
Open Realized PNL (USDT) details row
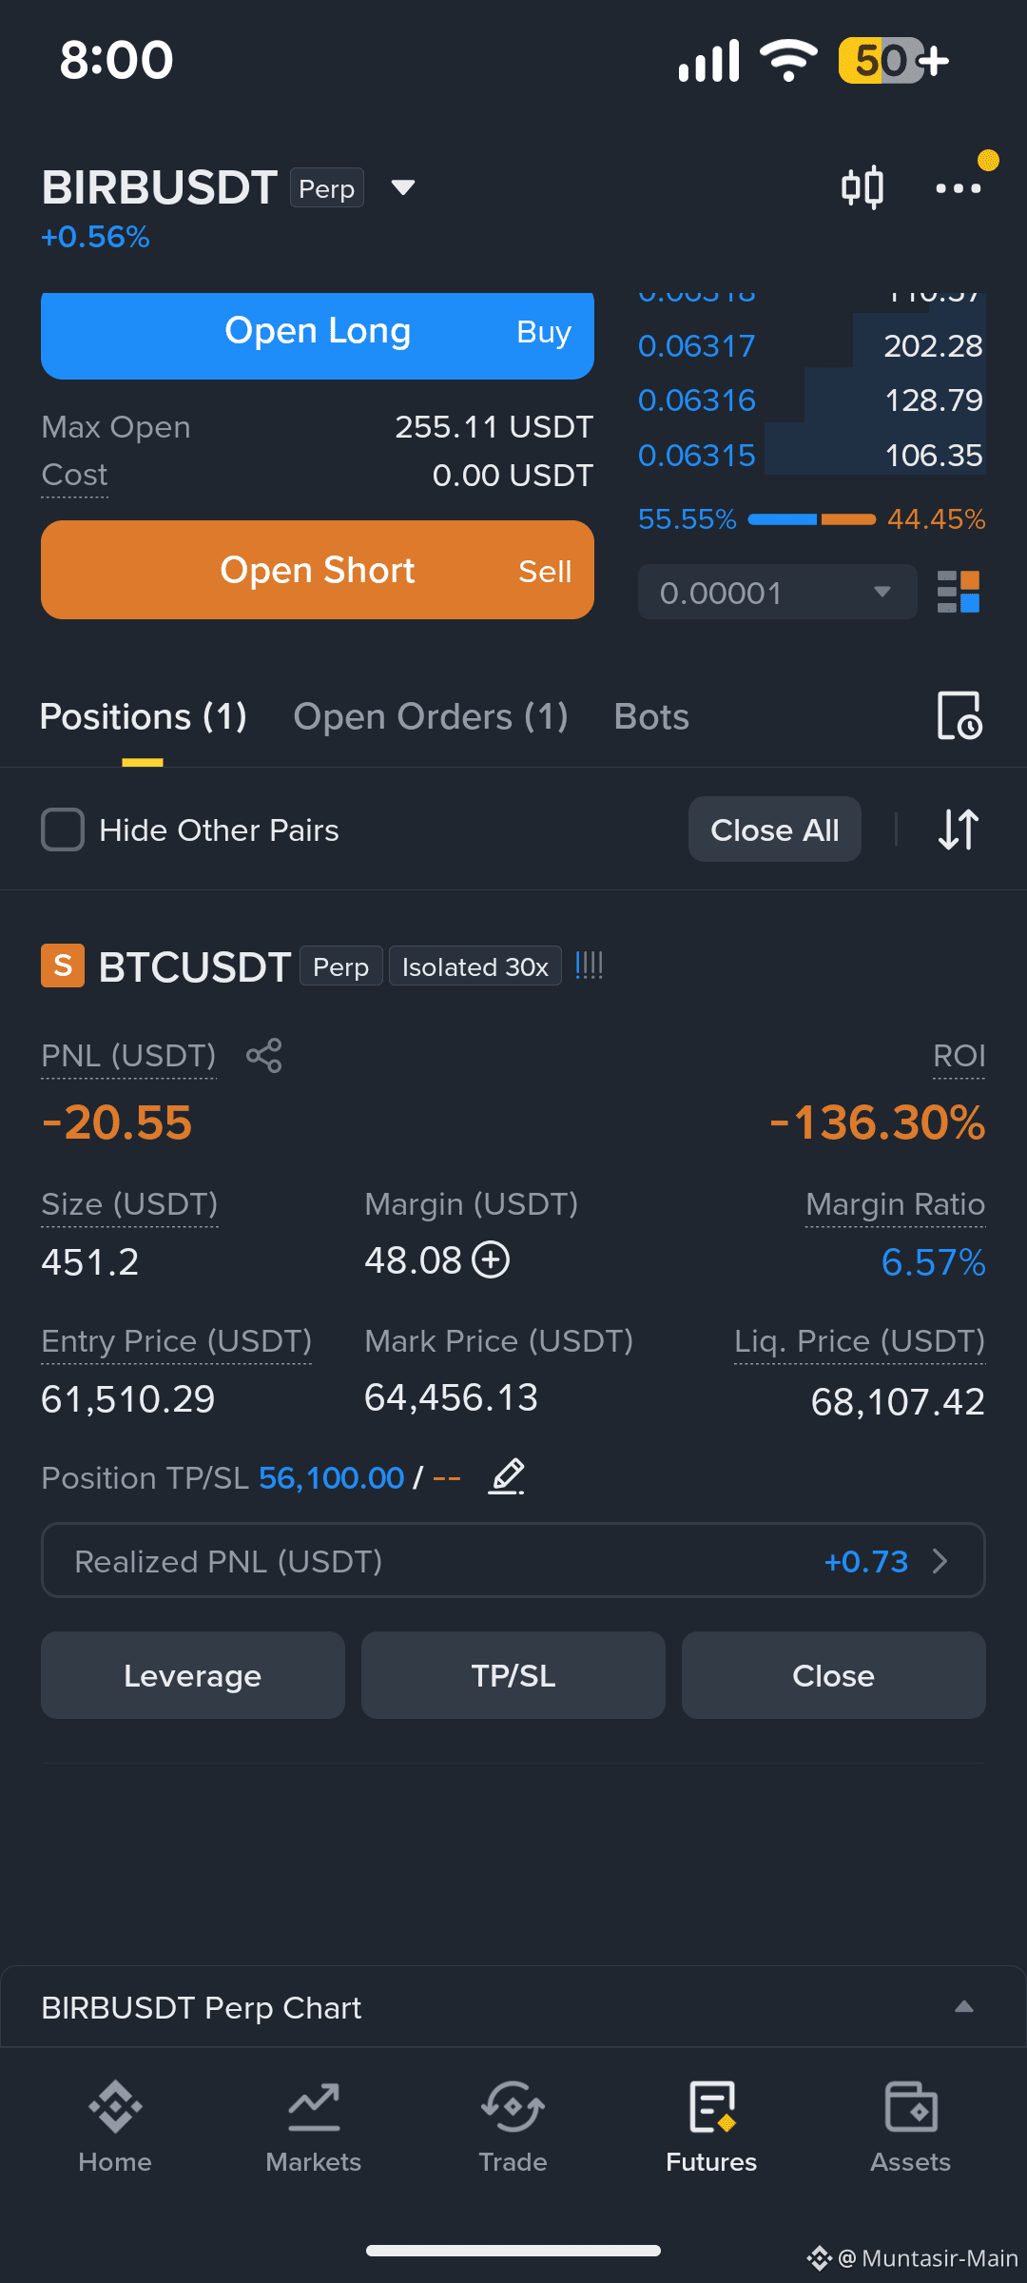click(x=513, y=1560)
